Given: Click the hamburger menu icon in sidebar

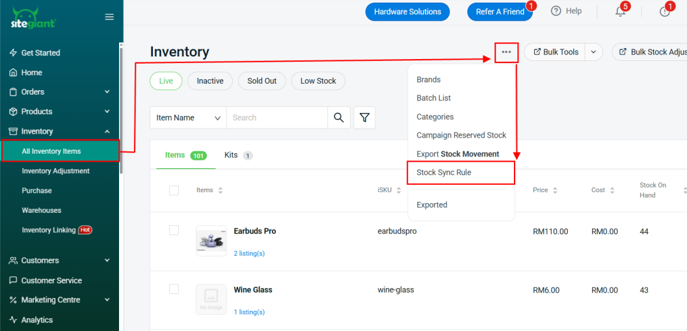Looking at the screenshot, I should [x=109, y=17].
